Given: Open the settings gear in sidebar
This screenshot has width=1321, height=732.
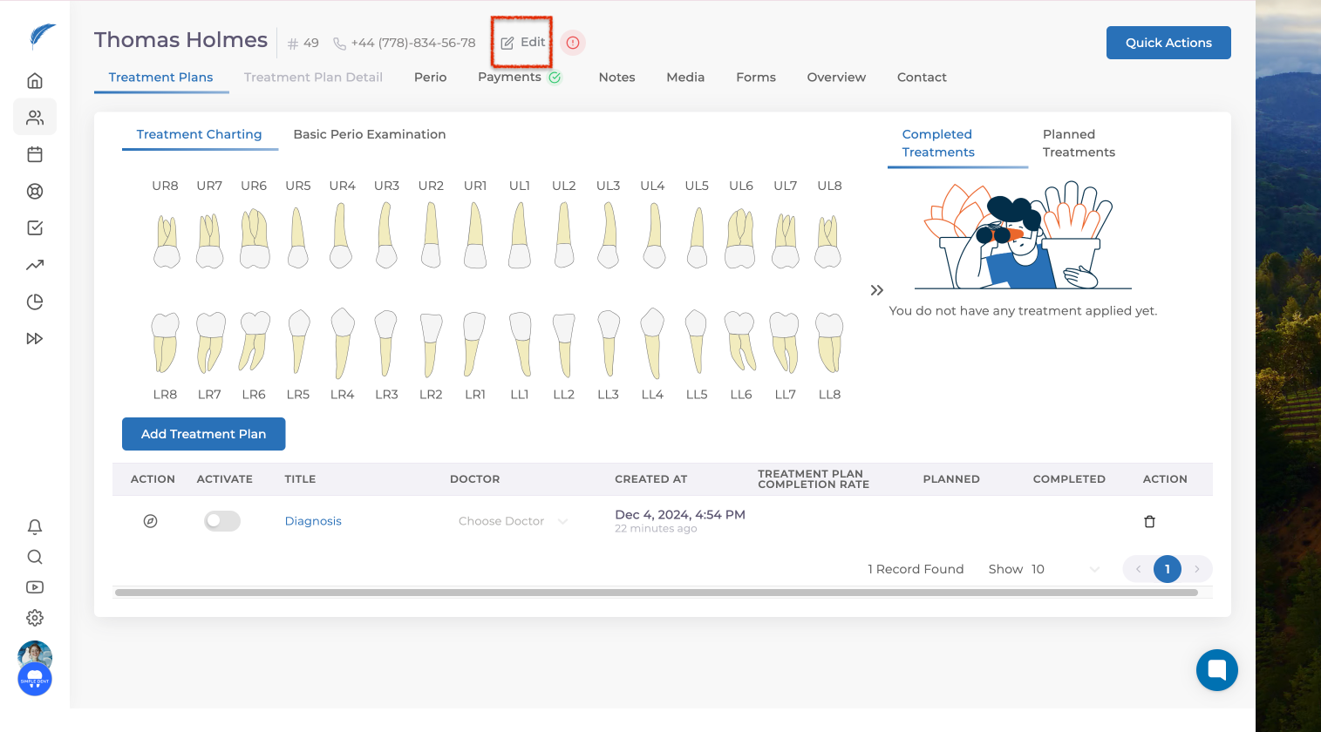Looking at the screenshot, I should pos(35,618).
